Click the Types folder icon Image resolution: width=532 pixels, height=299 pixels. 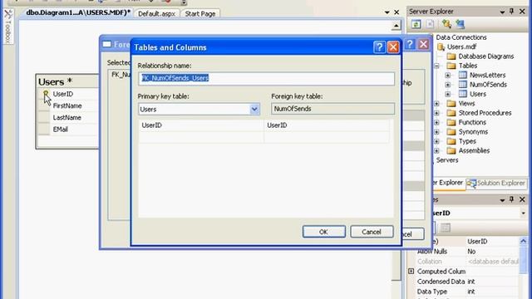click(x=451, y=141)
